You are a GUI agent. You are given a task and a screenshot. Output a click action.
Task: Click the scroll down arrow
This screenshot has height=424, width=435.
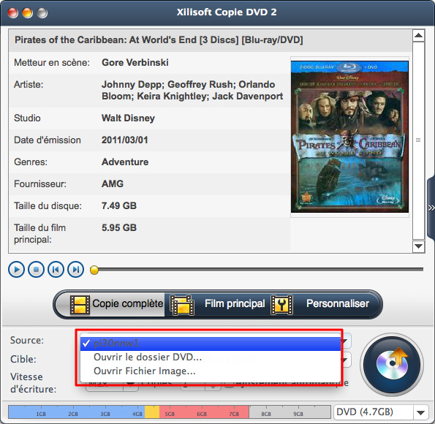click(418, 246)
